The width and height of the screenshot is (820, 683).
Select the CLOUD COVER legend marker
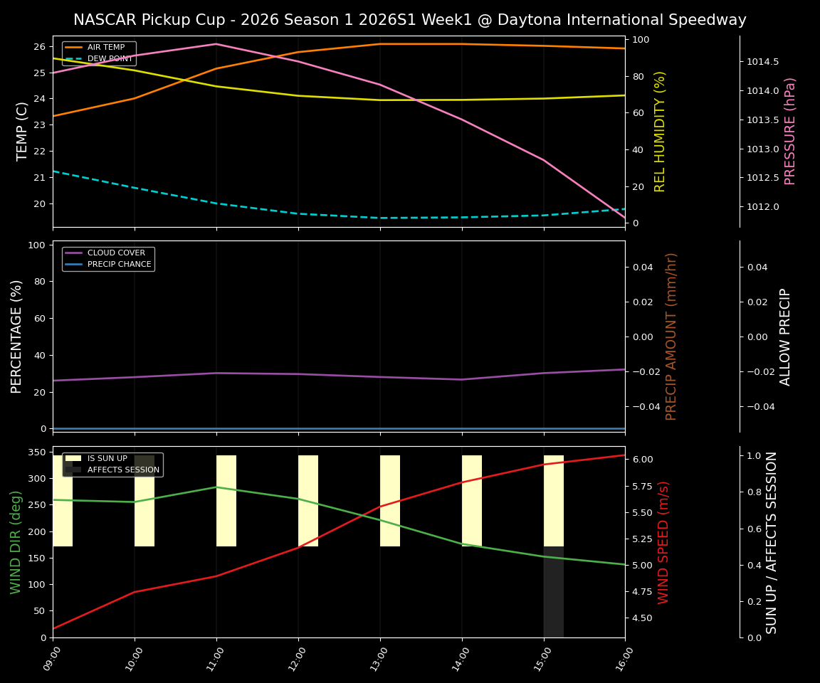coord(73,253)
